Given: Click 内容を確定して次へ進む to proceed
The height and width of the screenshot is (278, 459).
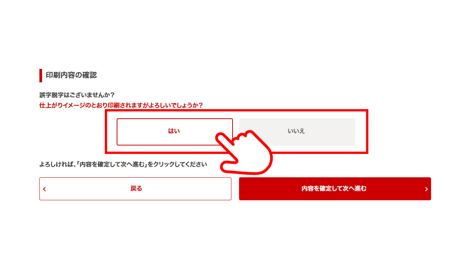Looking at the screenshot, I should 335,189.
